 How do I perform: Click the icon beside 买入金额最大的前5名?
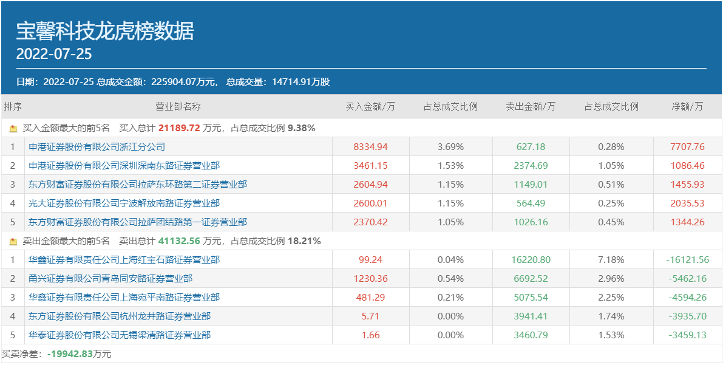tap(13, 129)
